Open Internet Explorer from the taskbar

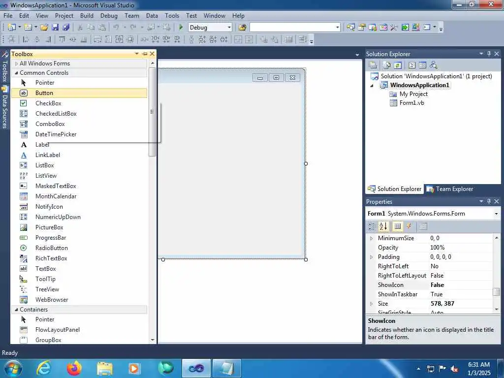point(44,368)
